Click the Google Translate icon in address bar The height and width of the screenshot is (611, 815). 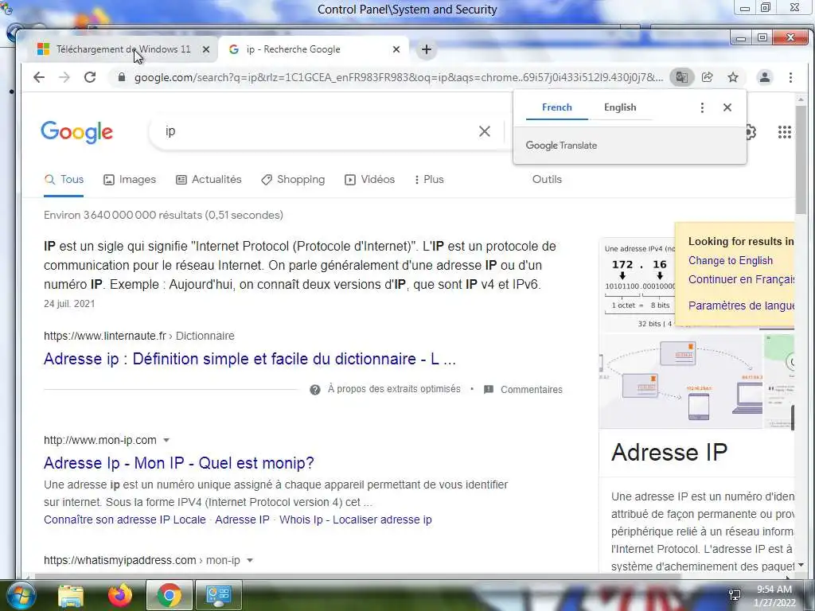tap(681, 77)
